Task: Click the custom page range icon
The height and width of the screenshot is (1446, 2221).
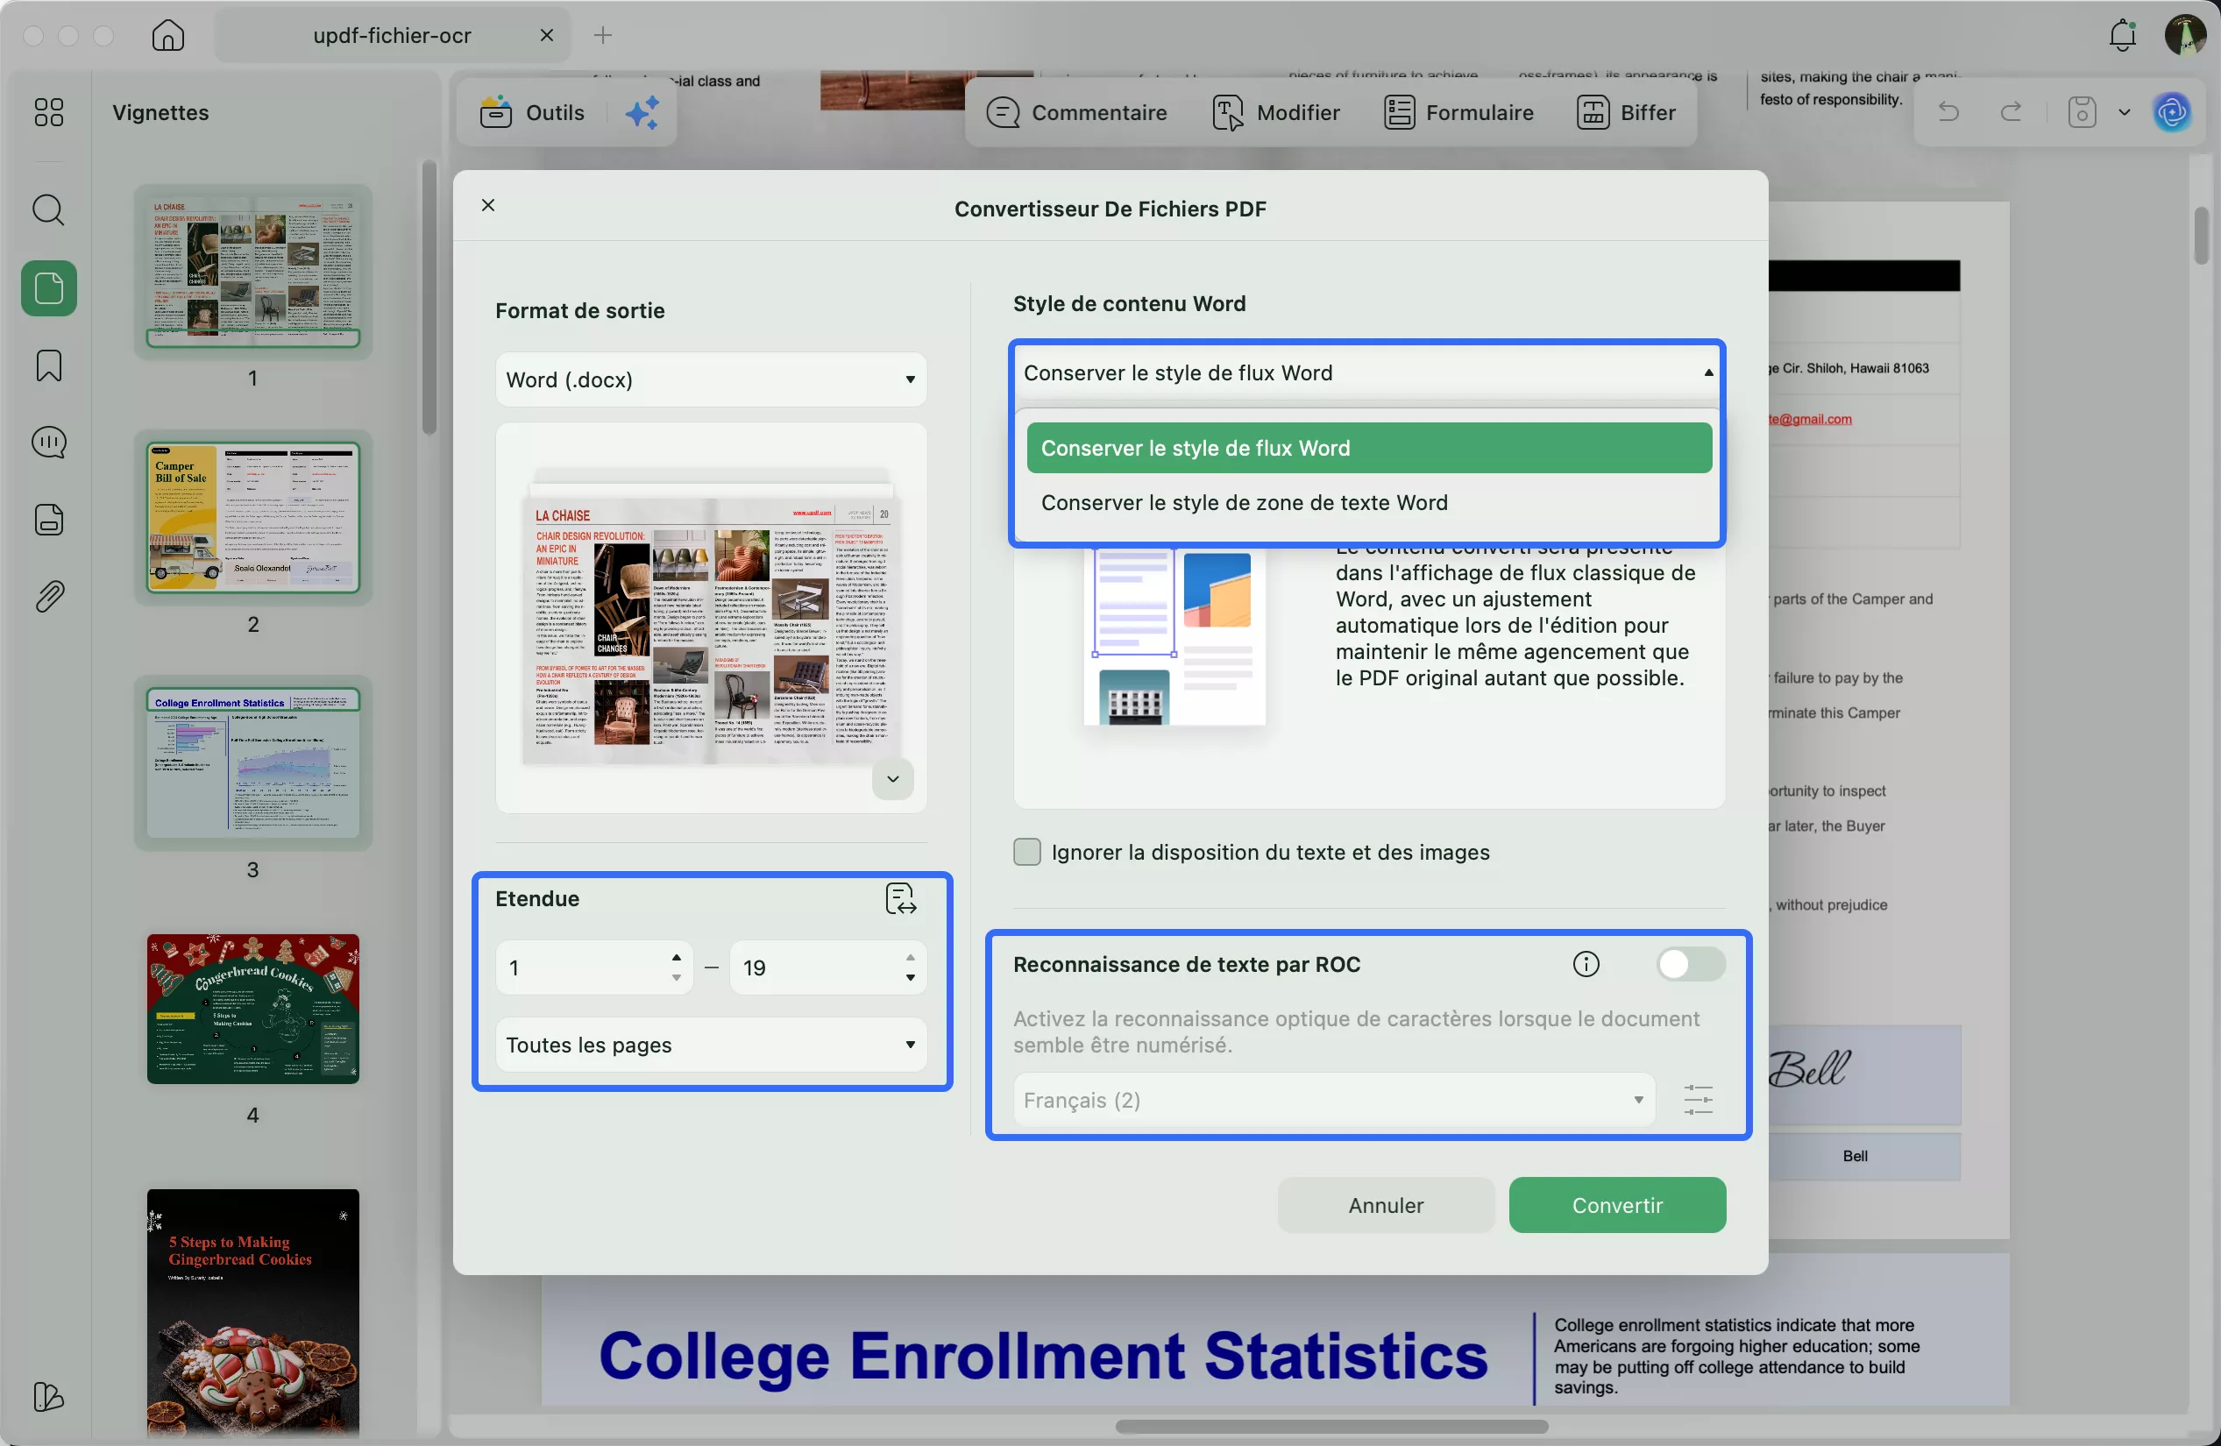Action: coord(899,898)
